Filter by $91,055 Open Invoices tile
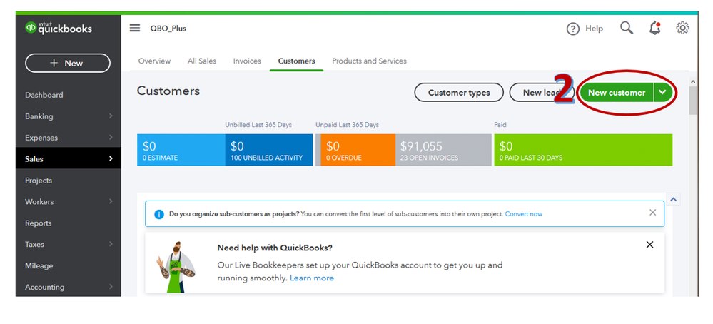Viewport: 713px width, 324px height. pyautogui.click(x=443, y=150)
